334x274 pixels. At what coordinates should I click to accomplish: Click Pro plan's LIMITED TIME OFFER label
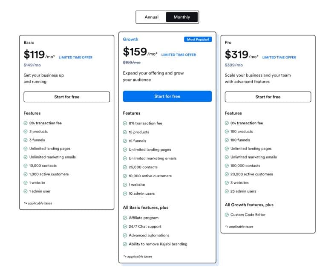(279, 58)
